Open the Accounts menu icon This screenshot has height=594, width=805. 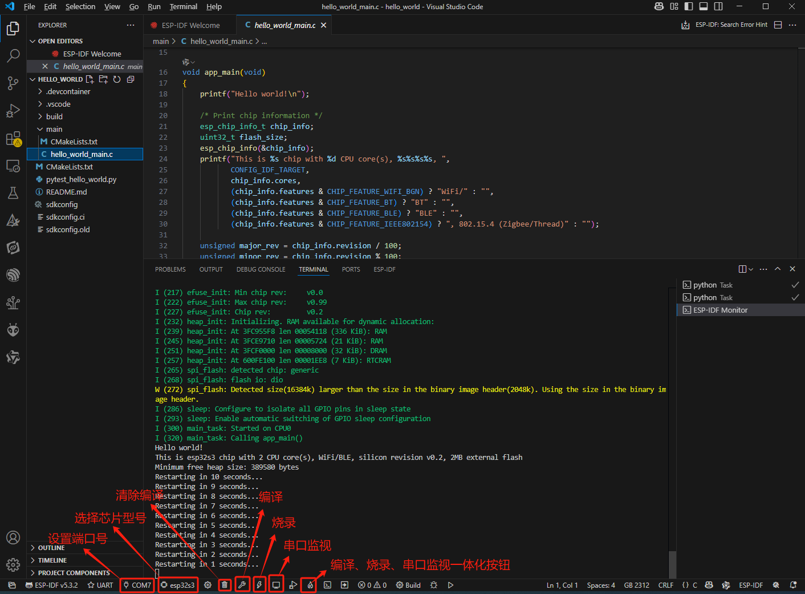13,538
